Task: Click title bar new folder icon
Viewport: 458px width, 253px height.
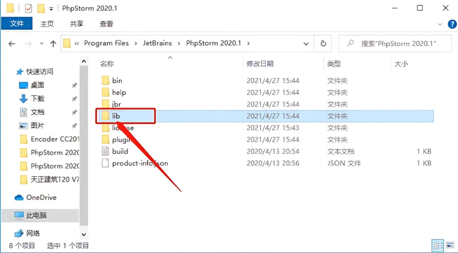Action: pos(41,8)
